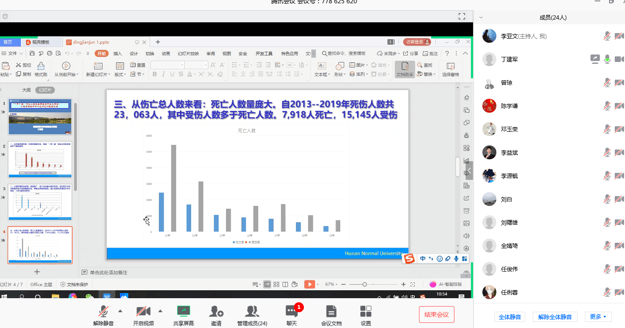Click the zoom slider in WPS status bar

tap(365, 284)
